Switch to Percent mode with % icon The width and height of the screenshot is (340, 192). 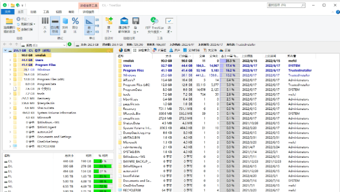(75, 21)
